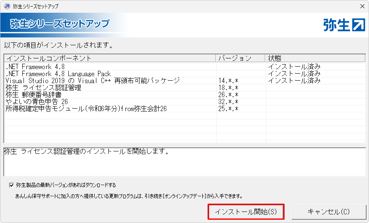Viewport: 369px width, 223px height.
Task: Click the 状態 column header
Action: 315,58
